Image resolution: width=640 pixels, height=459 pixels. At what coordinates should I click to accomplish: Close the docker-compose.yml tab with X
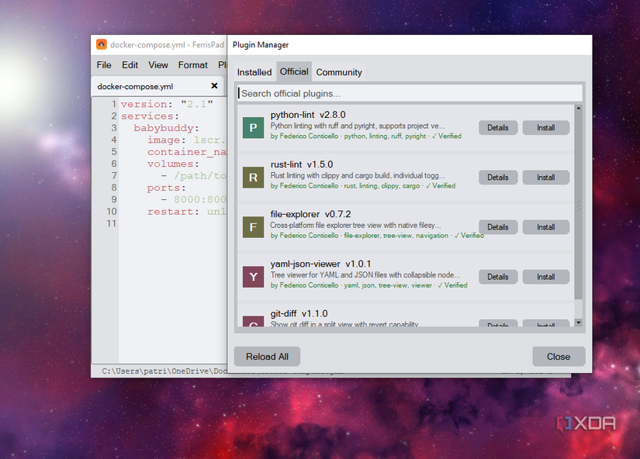(x=214, y=86)
